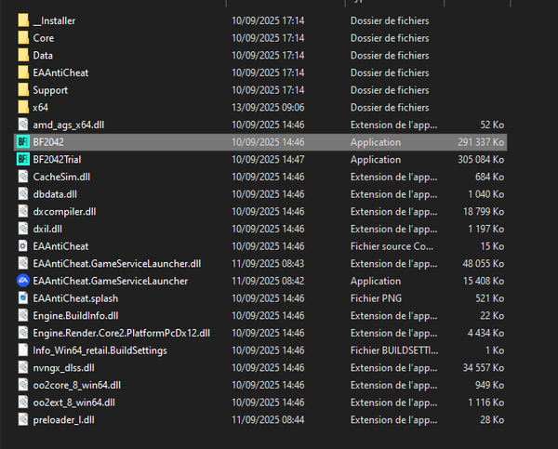Select the preloader_l.dll file

64,420
